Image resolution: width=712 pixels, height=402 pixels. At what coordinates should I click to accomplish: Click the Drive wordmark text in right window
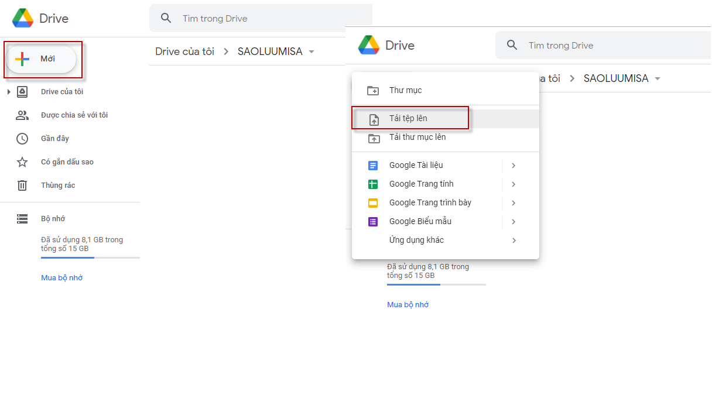click(400, 46)
